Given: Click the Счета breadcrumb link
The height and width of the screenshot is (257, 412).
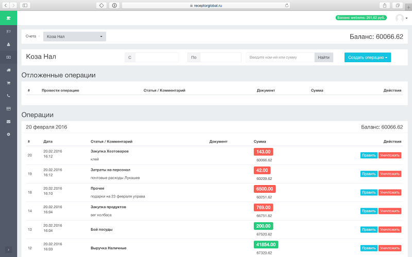Looking at the screenshot, I should tap(31, 36).
